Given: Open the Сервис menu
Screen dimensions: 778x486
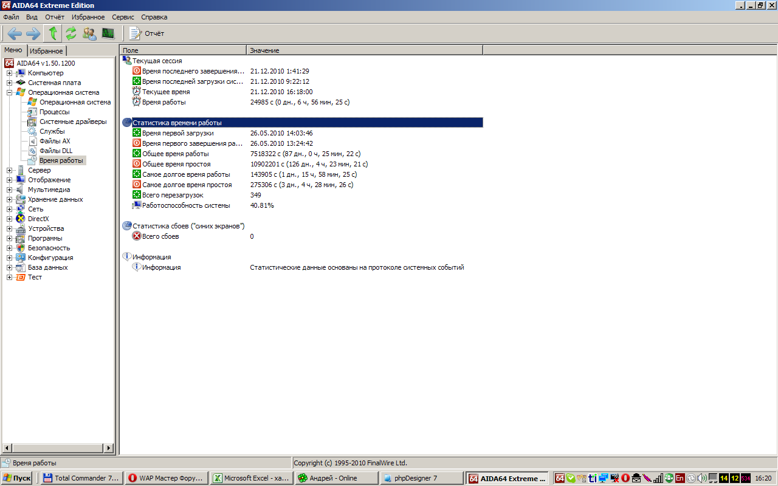Looking at the screenshot, I should click(x=123, y=17).
